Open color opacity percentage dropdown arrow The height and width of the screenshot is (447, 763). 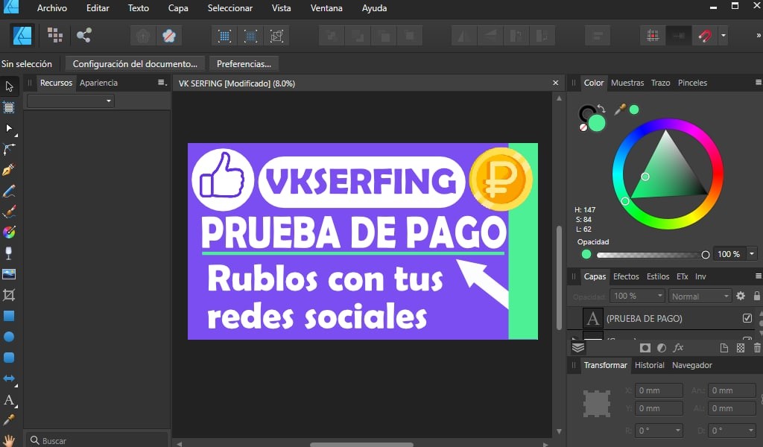pyautogui.click(x=752, y=254)
